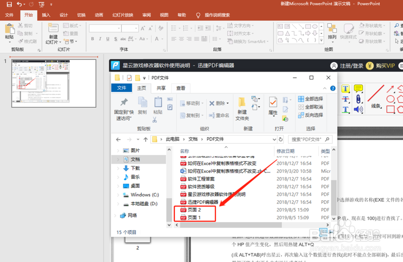The width and height of the screenshot is (403, 262).
Task: Click the New Slide icon
Action: [x=53, y=28]
